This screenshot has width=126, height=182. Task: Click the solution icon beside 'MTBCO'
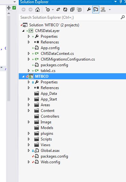(25, 25)
